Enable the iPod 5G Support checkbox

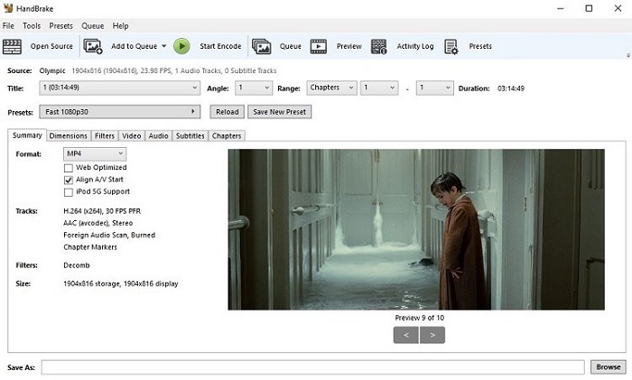(69, 192)
